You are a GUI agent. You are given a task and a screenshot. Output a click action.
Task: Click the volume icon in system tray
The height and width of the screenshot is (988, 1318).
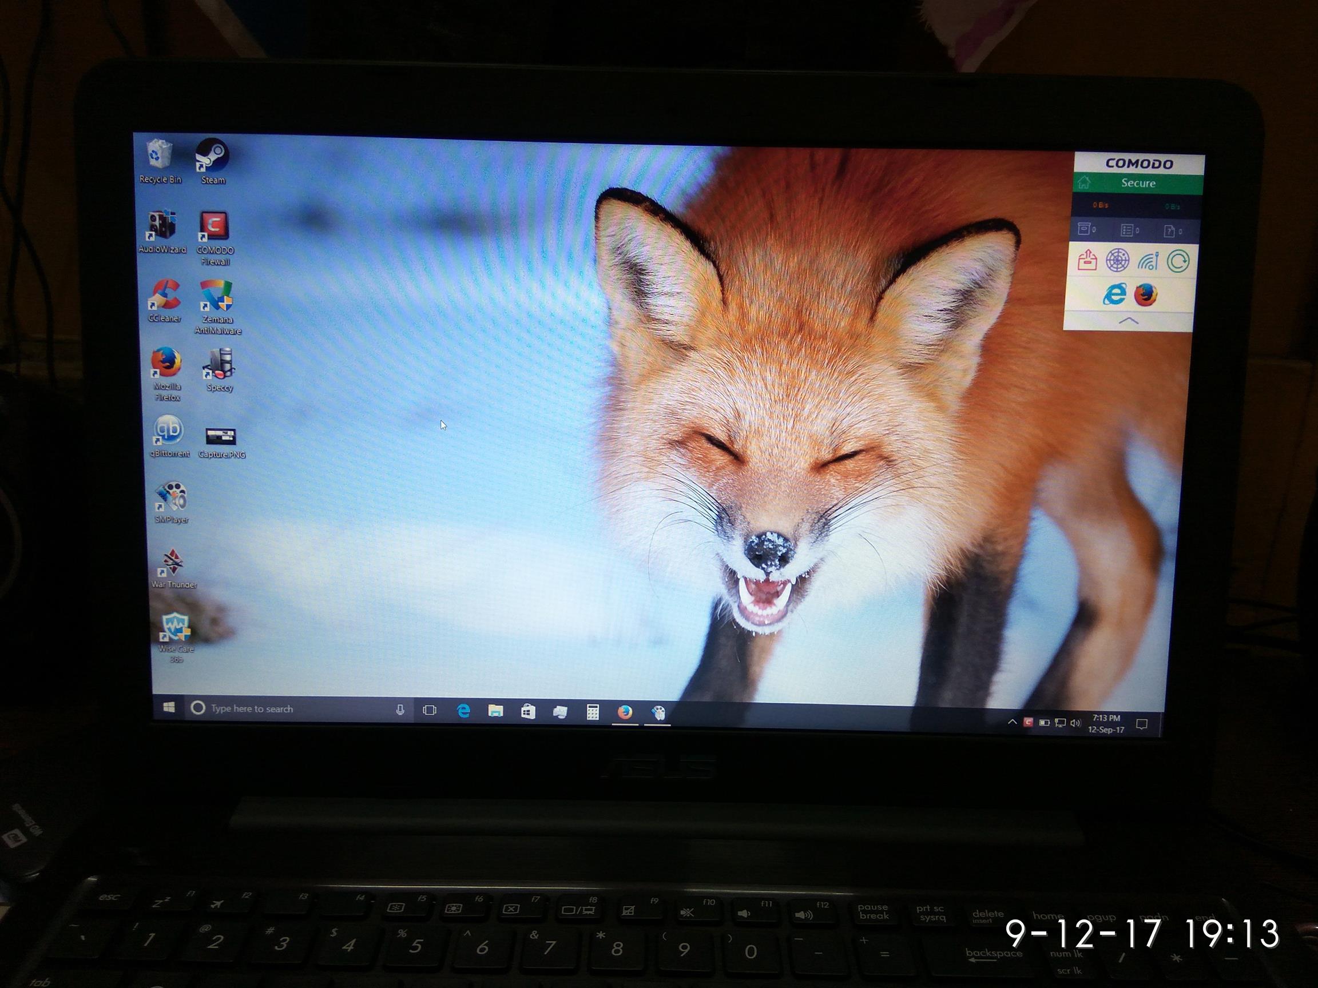1075,723
